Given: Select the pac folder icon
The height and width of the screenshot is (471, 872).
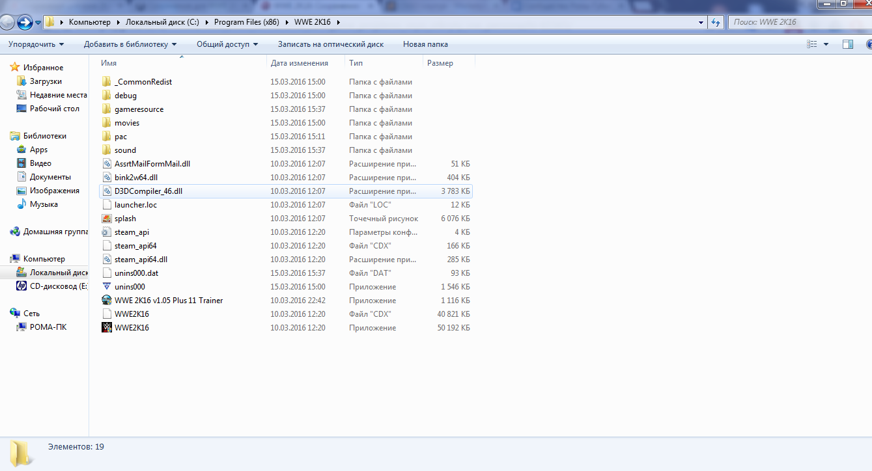Looking at the screenshot, I should point(107,137).
